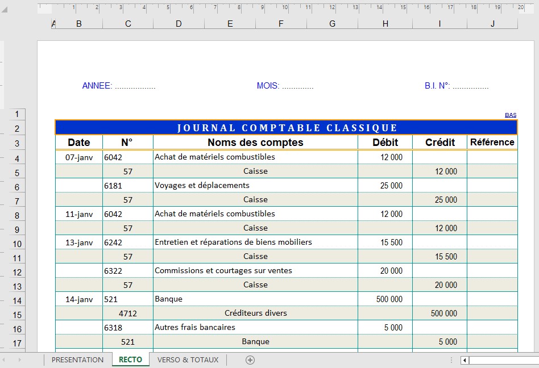Select account number 6242 cell

coord(127,242)
